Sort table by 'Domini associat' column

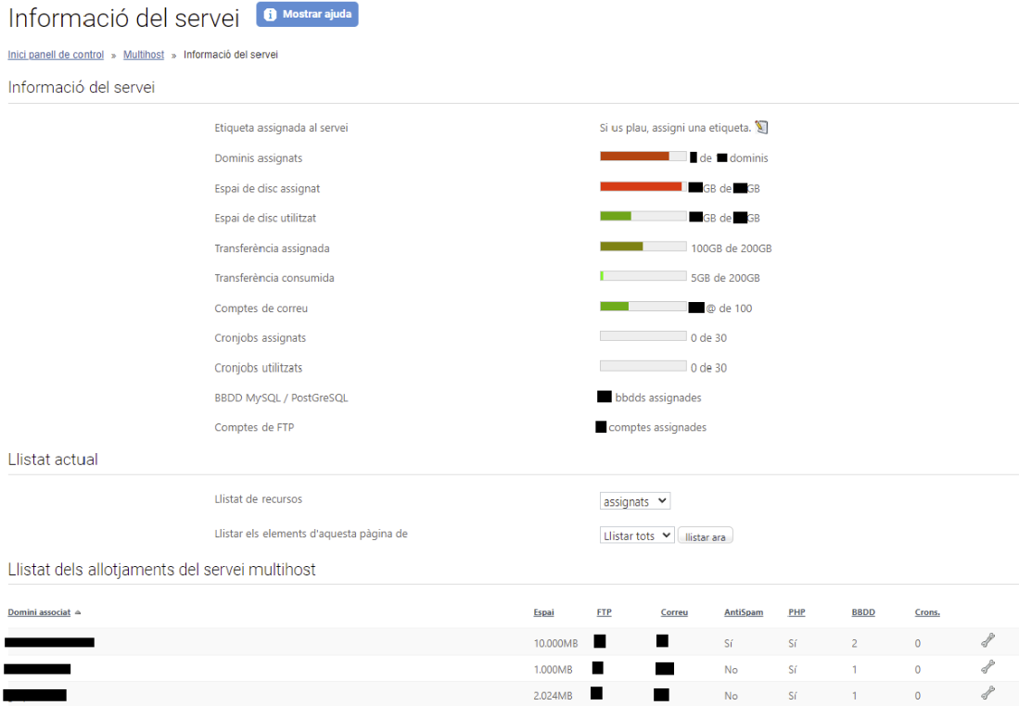coord(39,612)
